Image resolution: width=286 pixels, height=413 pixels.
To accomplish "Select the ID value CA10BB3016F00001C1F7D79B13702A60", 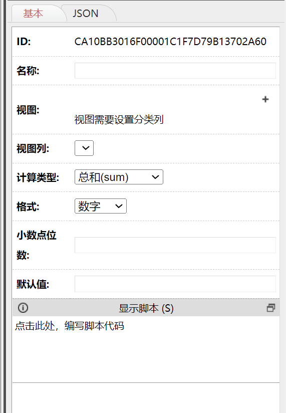I will click(x=170, y=42).
